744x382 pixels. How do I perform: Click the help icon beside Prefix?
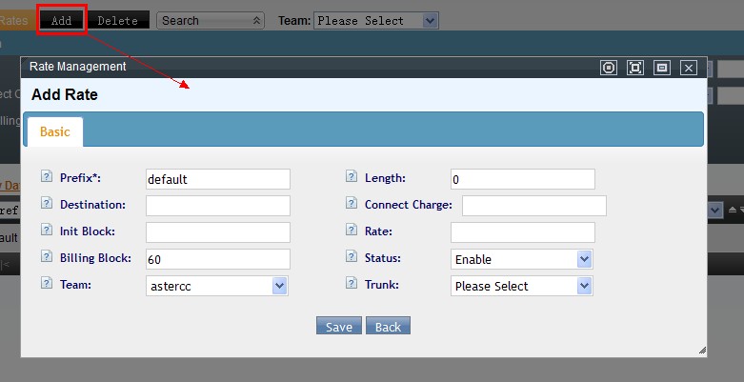46,177
